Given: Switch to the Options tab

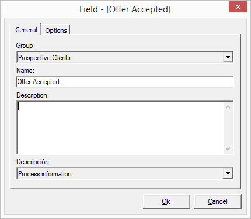Looking at the screenshot, I should (56, 30).
